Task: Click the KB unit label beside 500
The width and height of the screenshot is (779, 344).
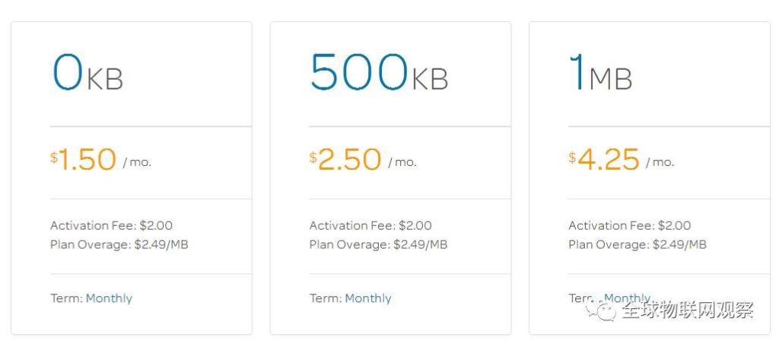Action: (430, 78)
